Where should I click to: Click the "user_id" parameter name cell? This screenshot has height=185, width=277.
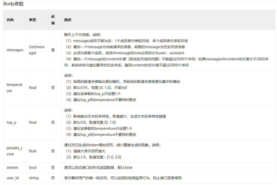13,178
